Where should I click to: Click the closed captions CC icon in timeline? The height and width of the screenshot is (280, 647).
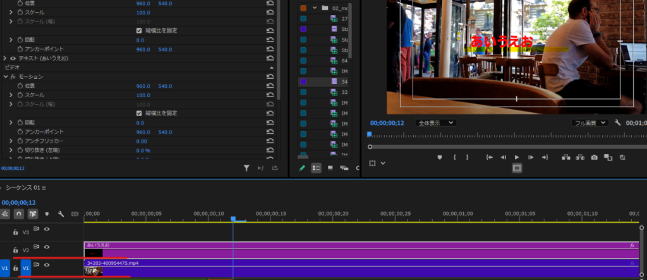coord(75,214)
